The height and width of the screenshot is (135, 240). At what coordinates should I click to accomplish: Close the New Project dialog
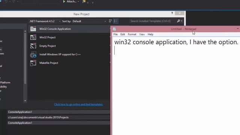click(180, 13)
